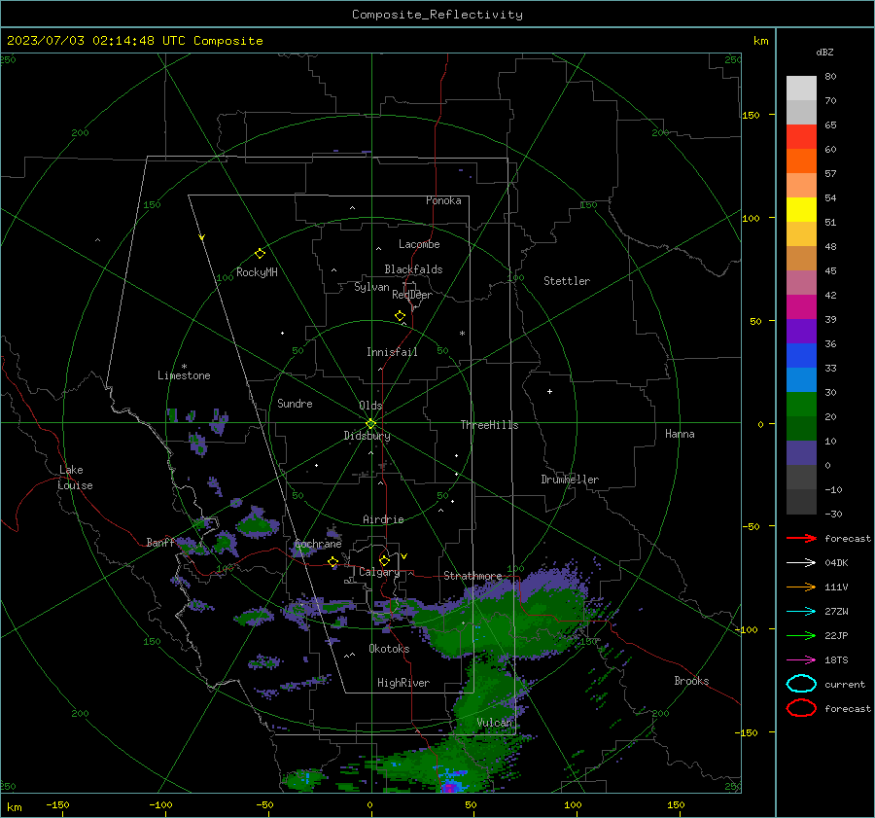875x818 pixels.
Task: Click the Banff label
Action: click(x=160, y=543)
